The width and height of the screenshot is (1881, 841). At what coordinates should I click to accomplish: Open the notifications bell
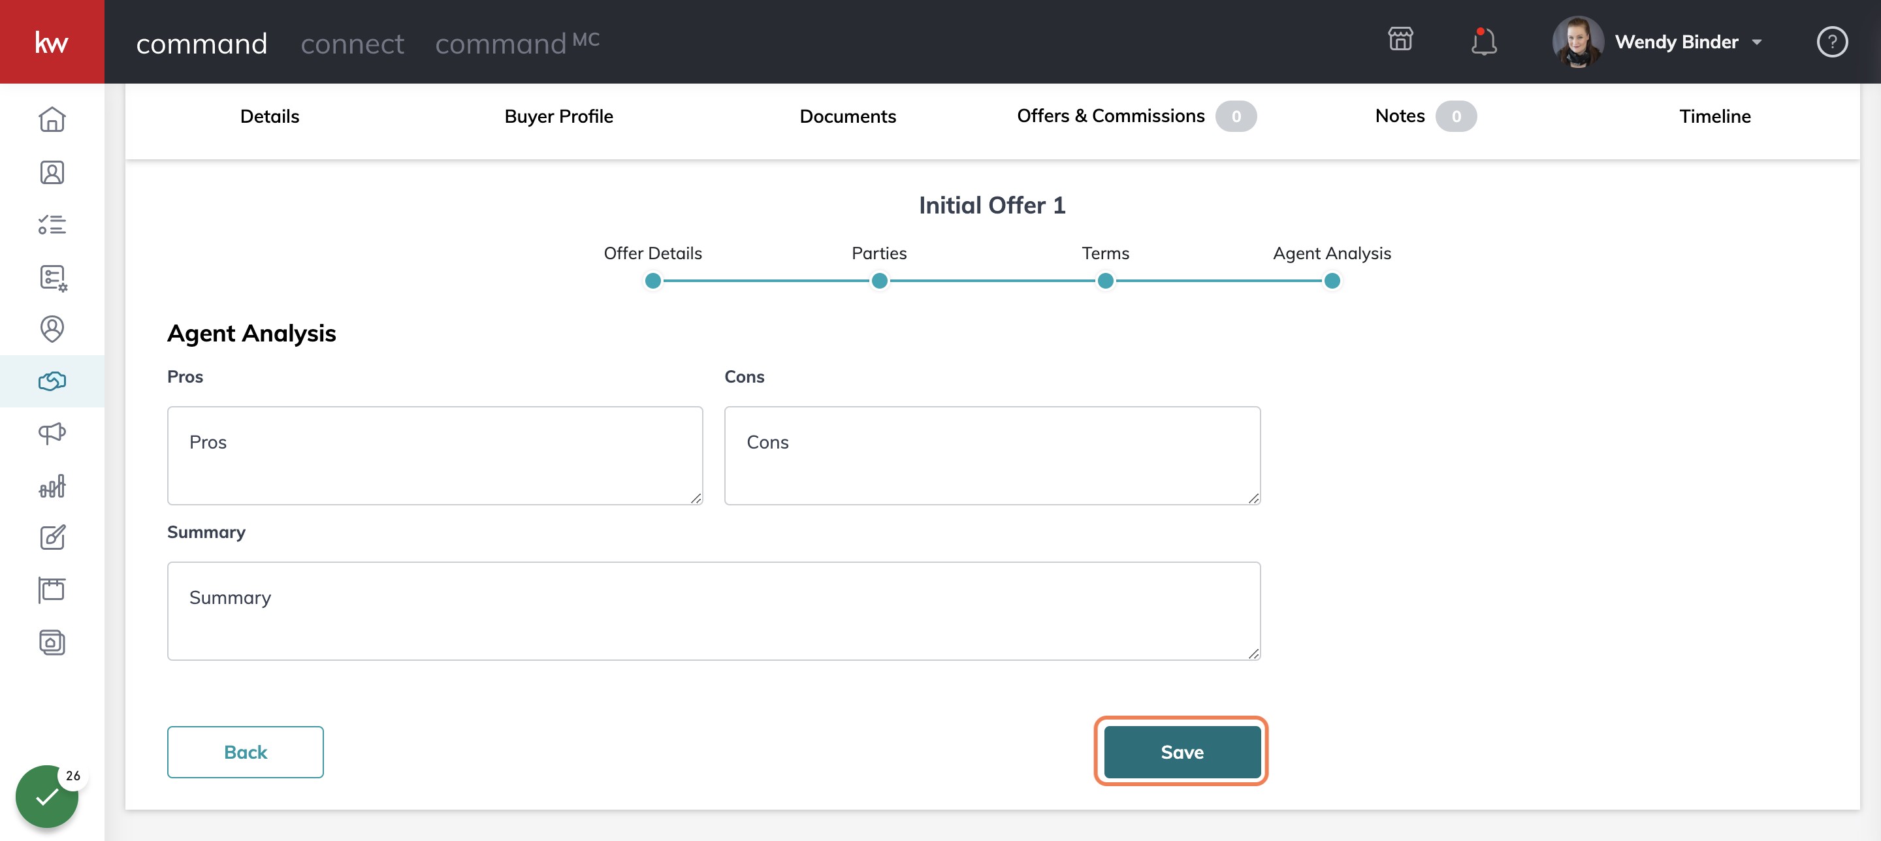(1483, 41)
